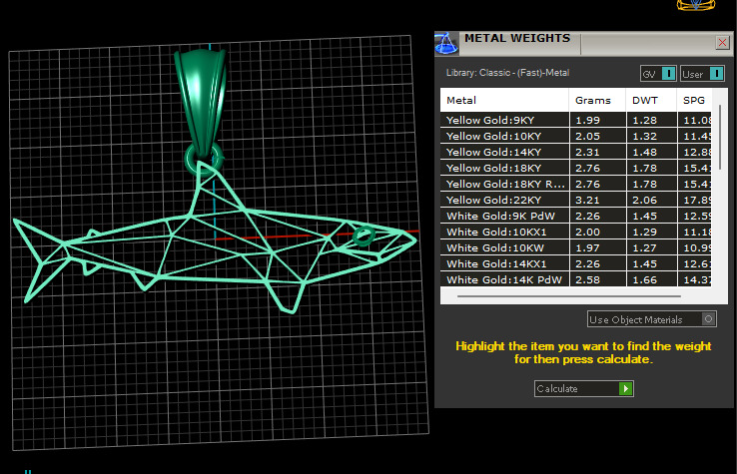Click the gold ring icon at top right

pyautogui.click(x=696, y=5)
